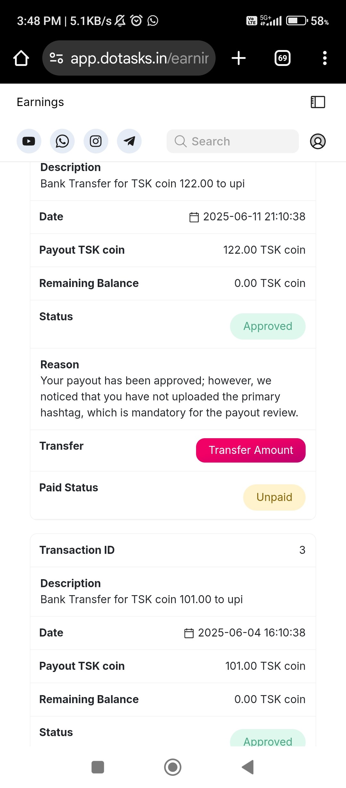Open the WhatsApp icon link
The width and height of the screenshot is (346, 788).
point(62,141)
